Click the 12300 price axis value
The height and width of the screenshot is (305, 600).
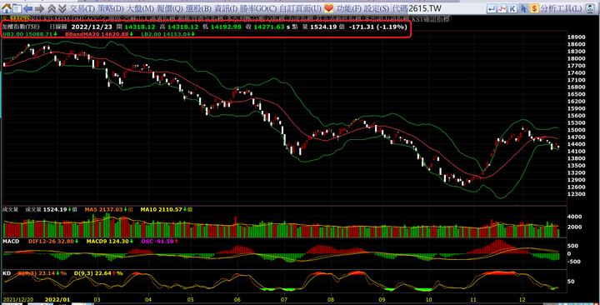(577, 194)
